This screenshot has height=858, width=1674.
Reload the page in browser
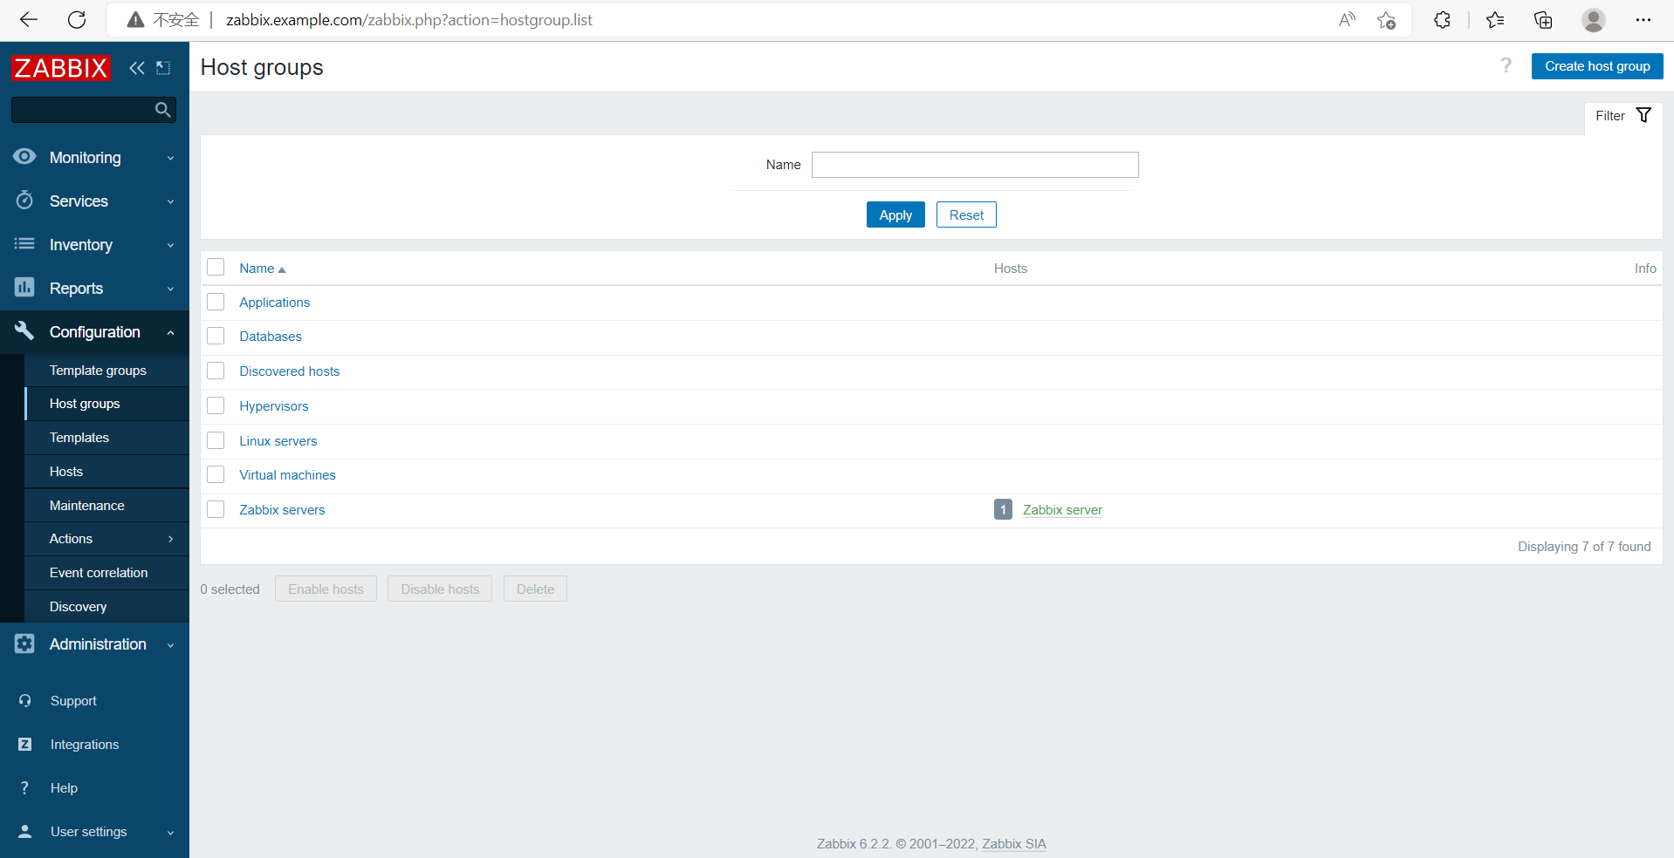click(77, 20)
